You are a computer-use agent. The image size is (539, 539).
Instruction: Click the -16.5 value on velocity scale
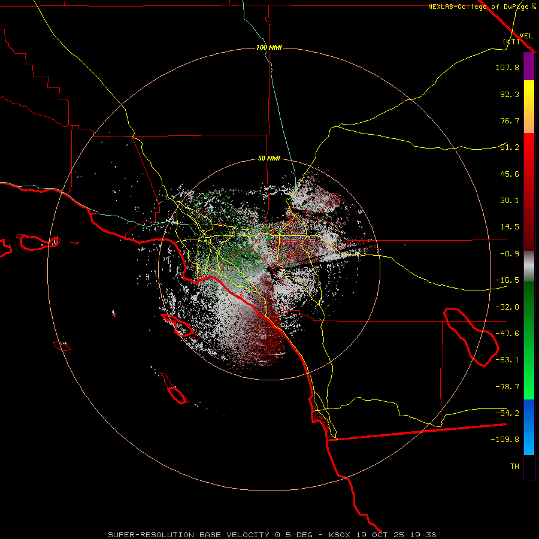[507, 280]
